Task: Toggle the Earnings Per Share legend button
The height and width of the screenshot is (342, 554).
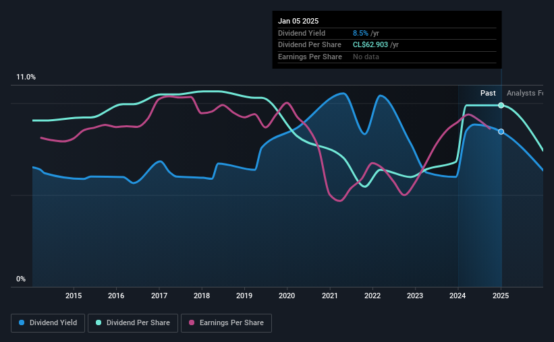Action: (226, 323)
